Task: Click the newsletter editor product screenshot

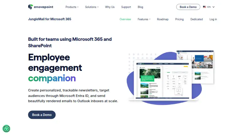Action: 163,80
